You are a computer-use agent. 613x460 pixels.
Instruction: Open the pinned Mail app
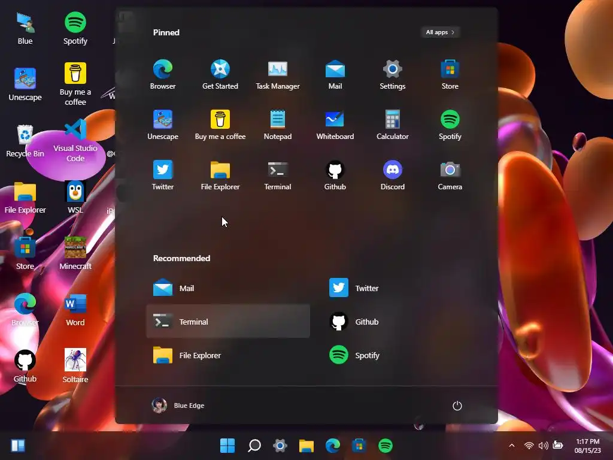coord(335,75)
